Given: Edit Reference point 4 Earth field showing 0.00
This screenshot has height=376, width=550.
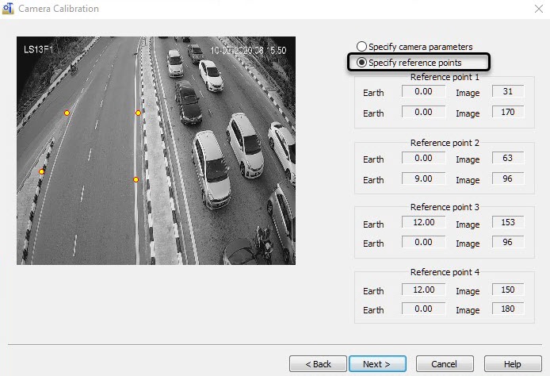Looking at the screenshot, I should (x=423, y=309).
